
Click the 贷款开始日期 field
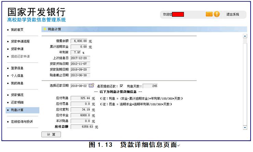pos(80,64)
